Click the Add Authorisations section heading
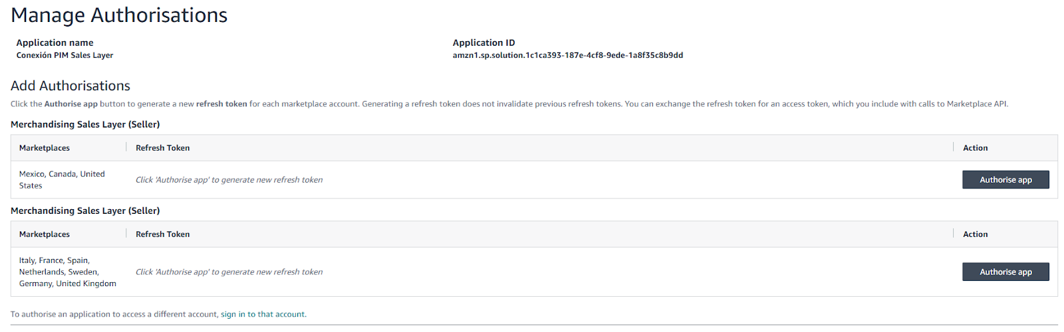Viewport: 1064px width, 332px height. pyautogui.click(x=70, y=86)
